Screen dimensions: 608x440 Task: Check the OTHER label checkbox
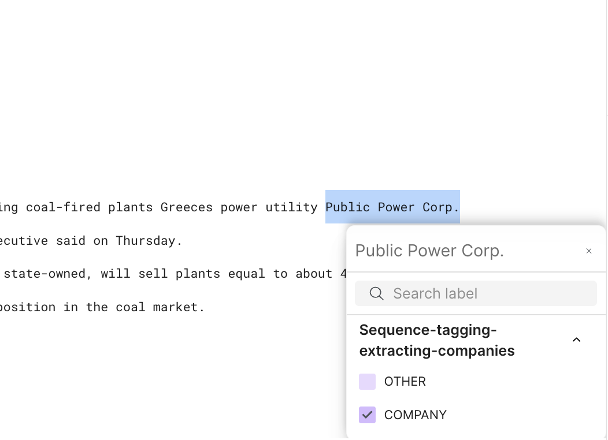(367, 382)
